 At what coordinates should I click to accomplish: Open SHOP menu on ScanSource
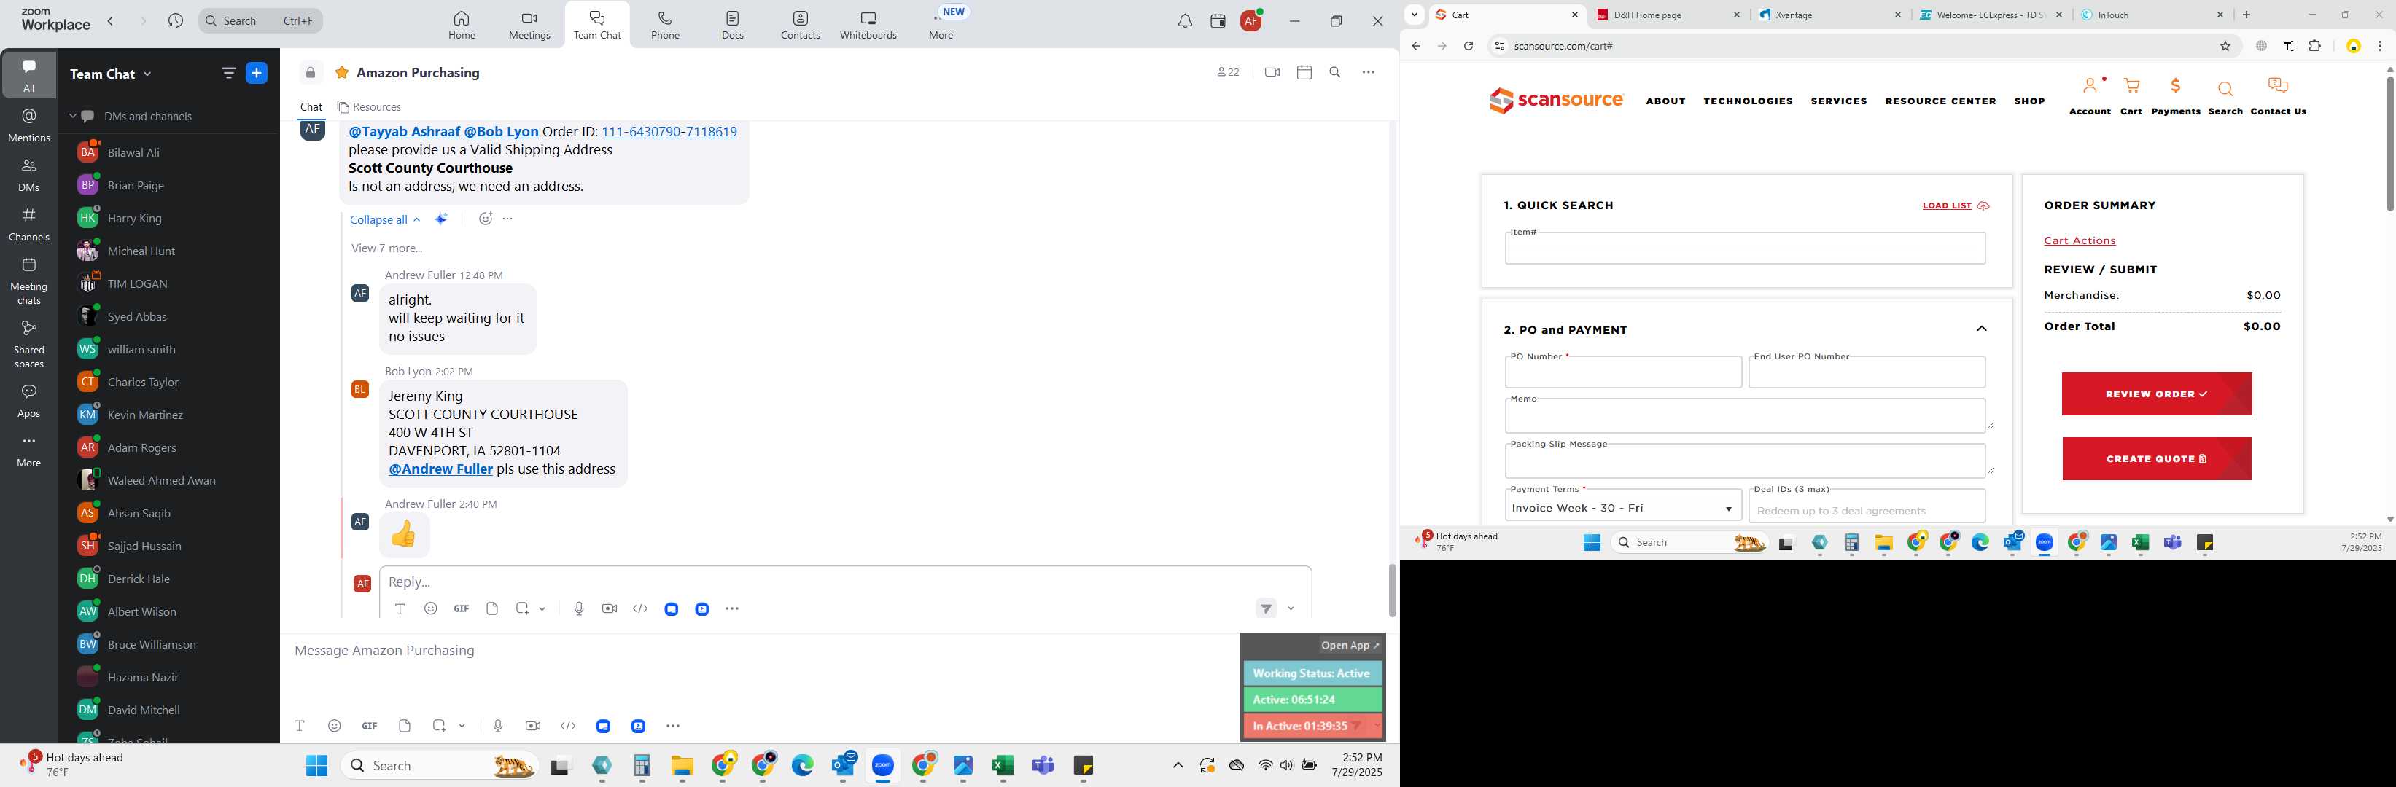point(2029,101)
